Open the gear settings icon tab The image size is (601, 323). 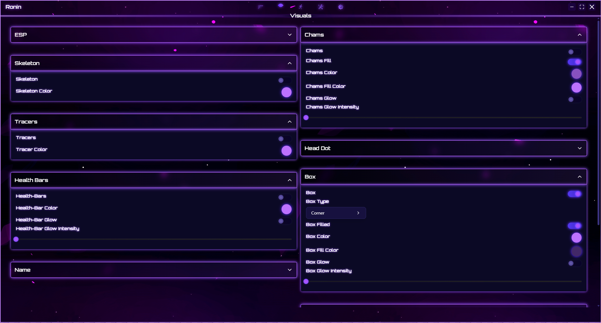click(x=340, y=7)
